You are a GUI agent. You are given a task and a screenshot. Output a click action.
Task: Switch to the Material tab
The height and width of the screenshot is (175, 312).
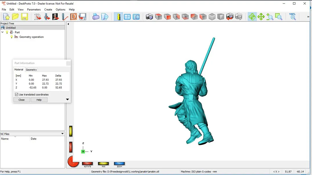19,69
